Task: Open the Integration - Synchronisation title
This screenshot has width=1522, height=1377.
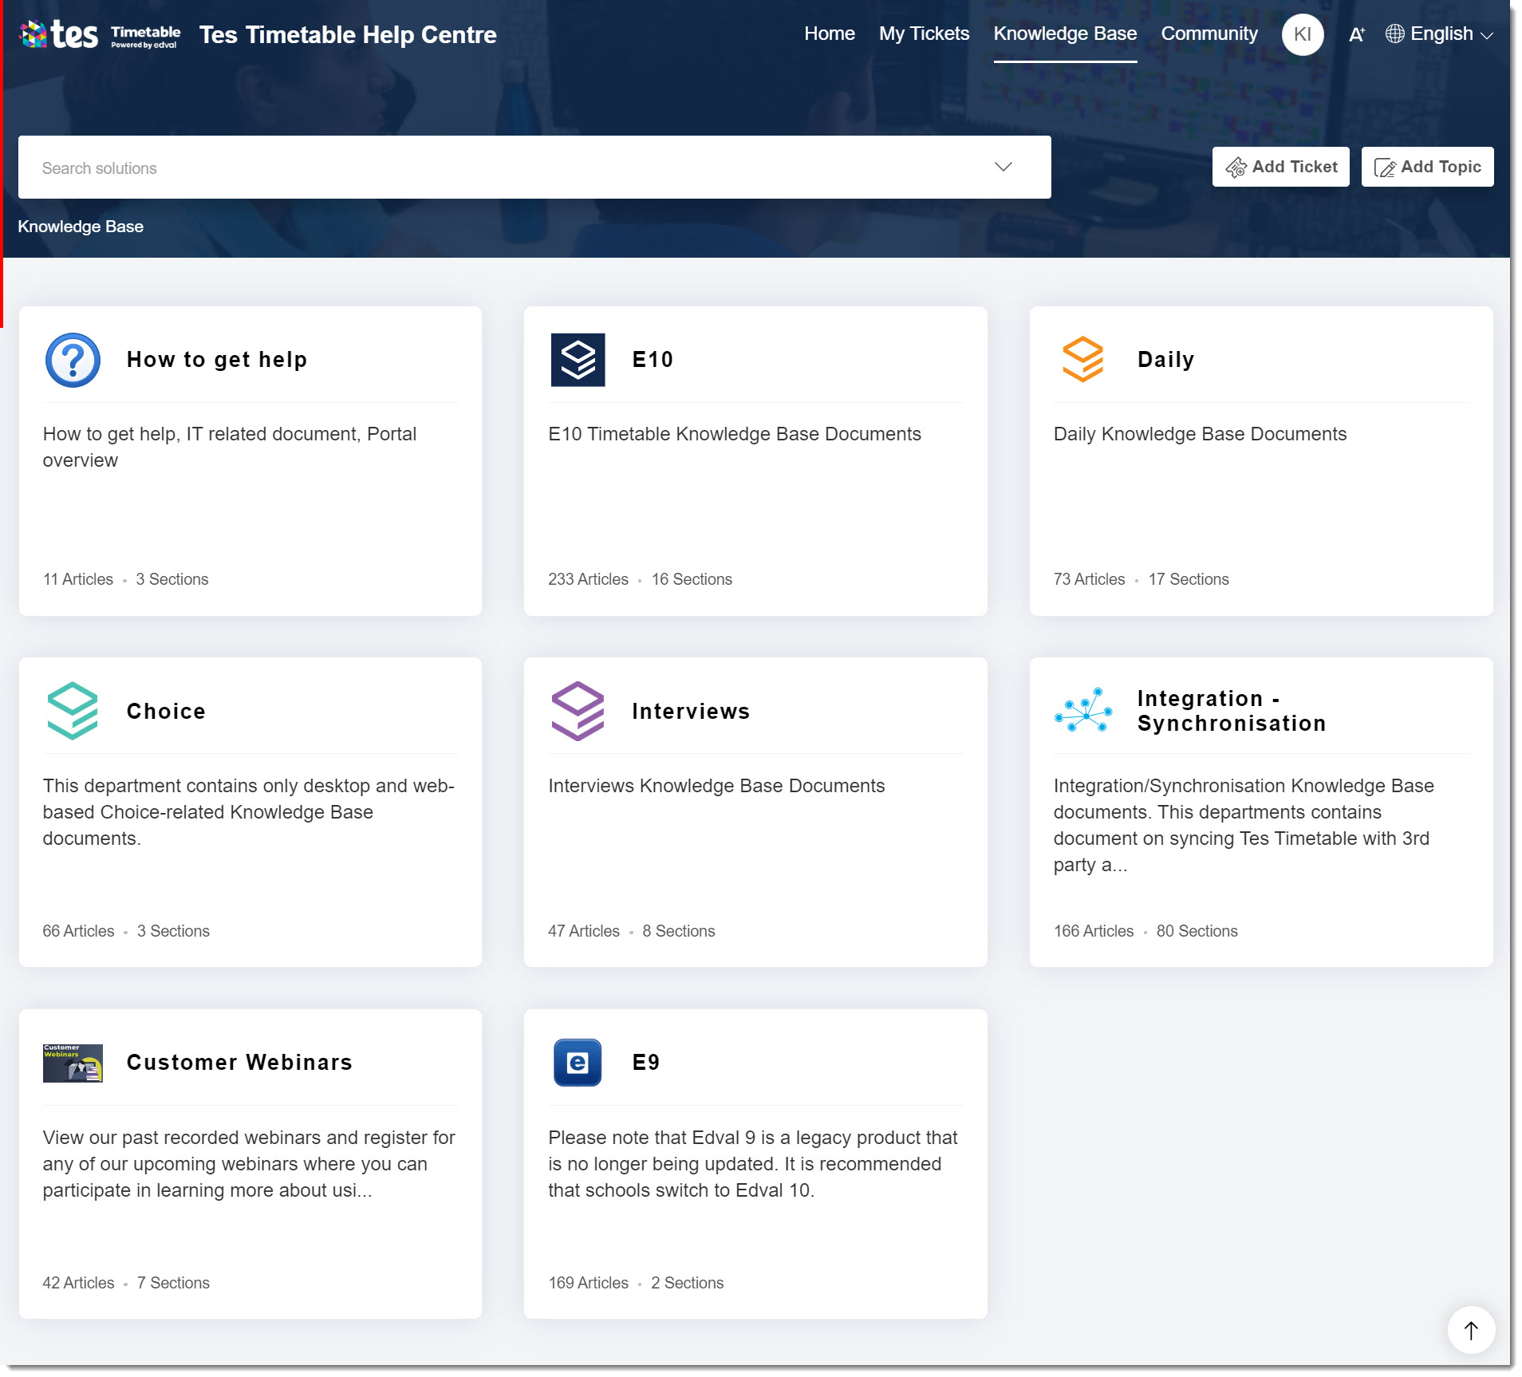Action: click(x=1232, y=711)
